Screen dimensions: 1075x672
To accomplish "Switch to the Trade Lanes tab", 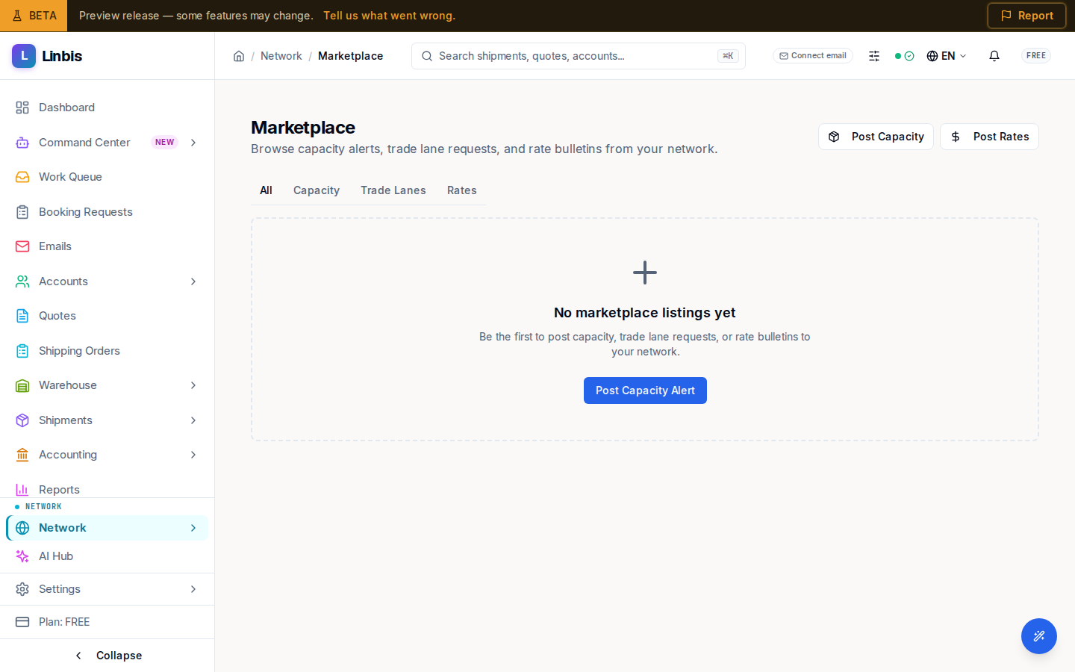I will pyautogui.click(x=393, y=190).
